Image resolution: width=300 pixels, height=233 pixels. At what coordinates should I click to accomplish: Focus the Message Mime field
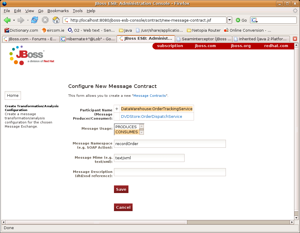[149, 158]
